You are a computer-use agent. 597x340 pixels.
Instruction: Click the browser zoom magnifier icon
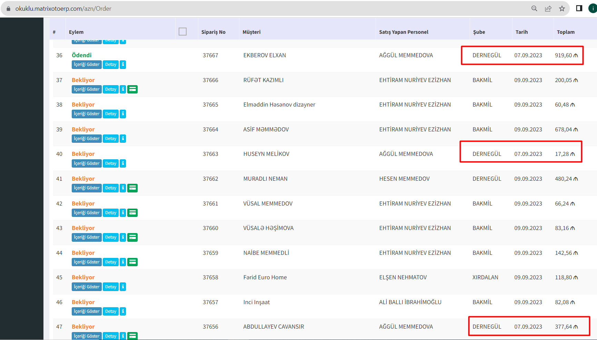coord(534,9)
